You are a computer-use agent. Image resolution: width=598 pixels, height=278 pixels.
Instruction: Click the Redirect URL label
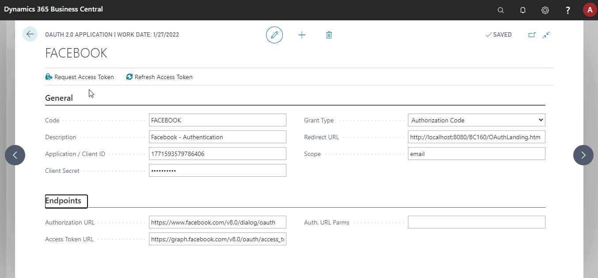[x=321, y=137]
